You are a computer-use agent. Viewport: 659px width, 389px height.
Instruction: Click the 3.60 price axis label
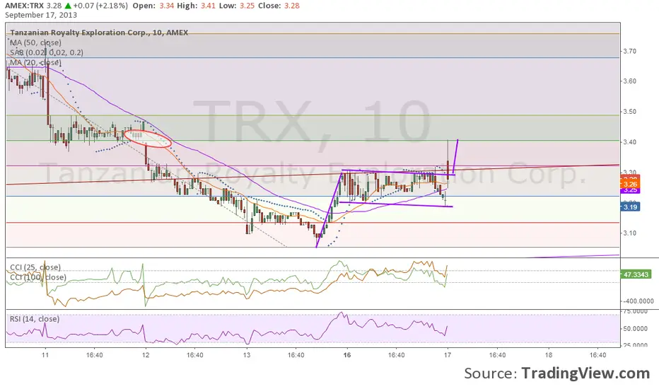tap(629, 81)
